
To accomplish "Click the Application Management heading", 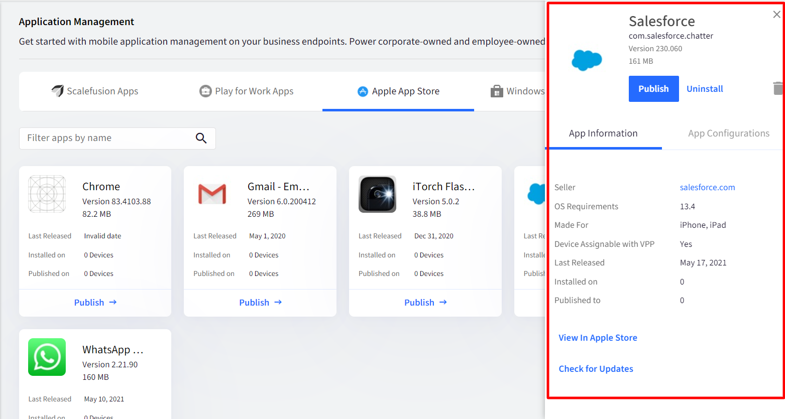I will pos(76,22).
